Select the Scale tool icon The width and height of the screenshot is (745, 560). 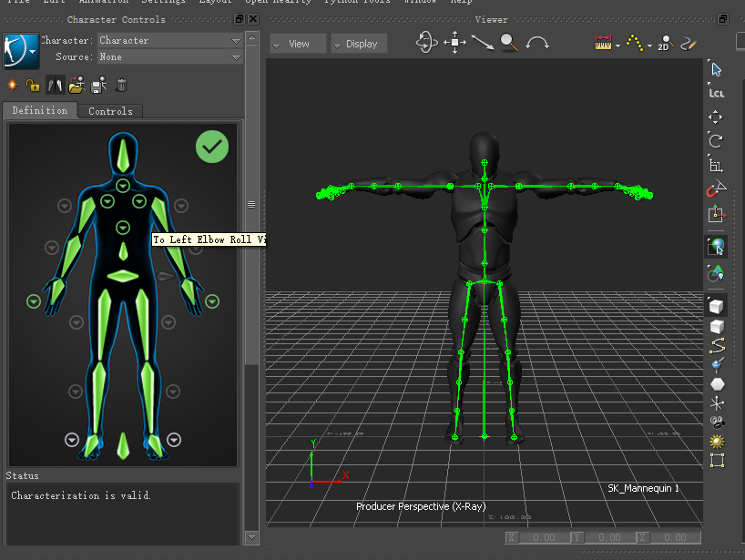[716, 165]
